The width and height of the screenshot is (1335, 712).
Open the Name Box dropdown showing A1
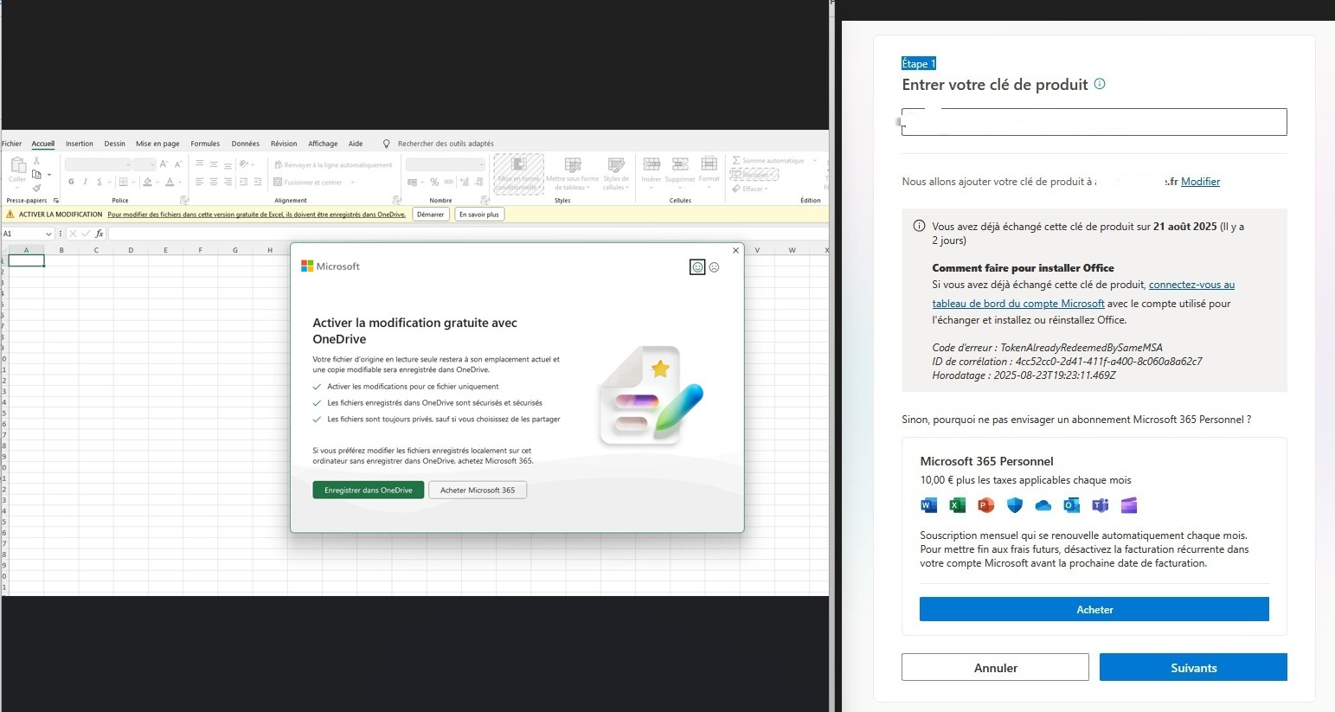coord(48,234)
